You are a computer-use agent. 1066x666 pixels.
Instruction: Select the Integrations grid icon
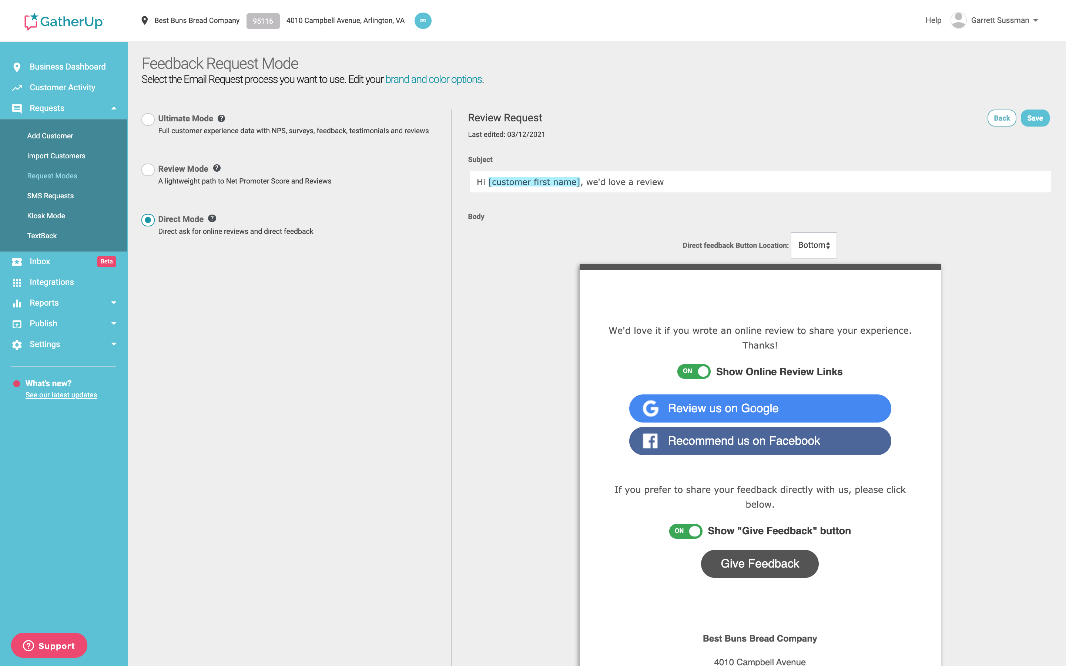click(17, 282)
